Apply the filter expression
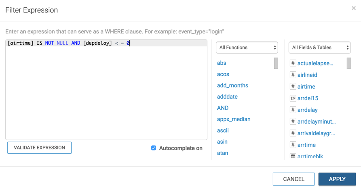 pos(337,179)
